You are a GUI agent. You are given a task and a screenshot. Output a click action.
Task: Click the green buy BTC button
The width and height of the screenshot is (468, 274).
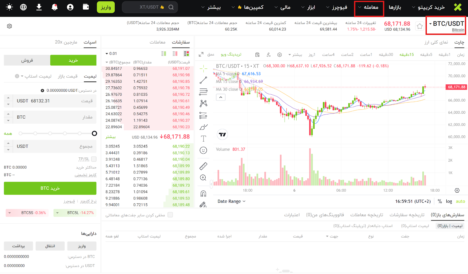tap(50, 188)
